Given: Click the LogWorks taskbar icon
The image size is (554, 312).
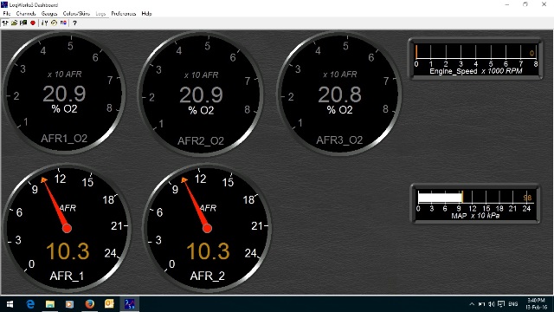Looking at the screenshot, I should pyautogui.click(x=129, y=304).
